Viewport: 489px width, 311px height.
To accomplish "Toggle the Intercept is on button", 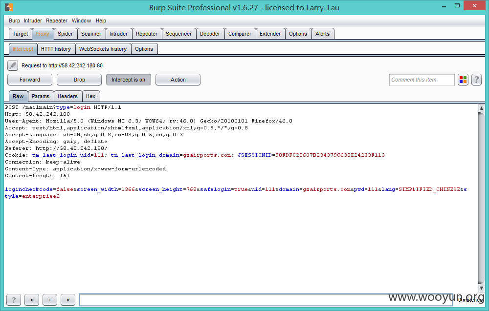I will click(x=129, y=80).
